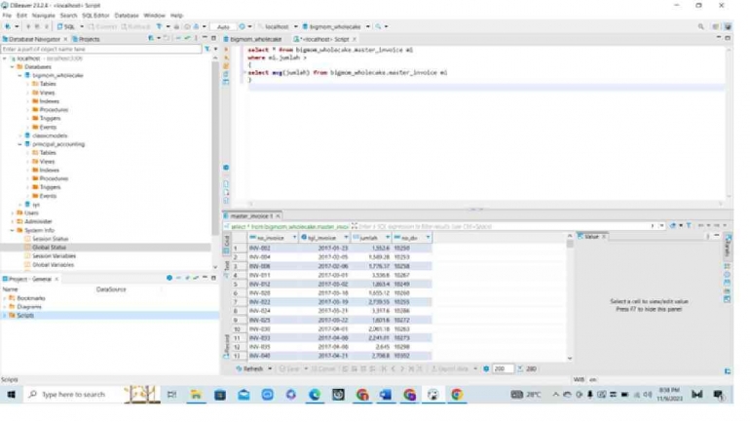Image resolution: width=750 pixels, height=422 pixels.
Task: Click the Rollback toolbar button
Action: pos(135,26)
